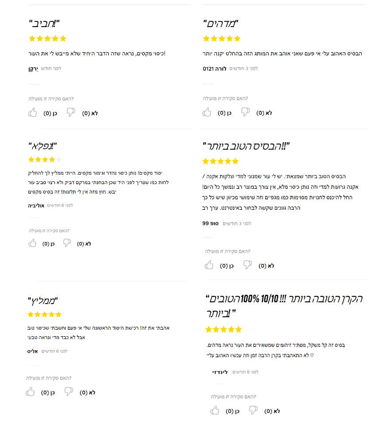Click thumbs-up on the "ממליץ" review
375x429 pixels.
[31, 392]
